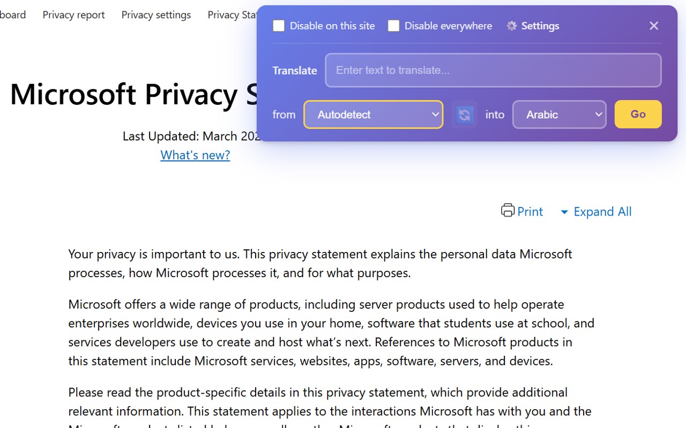Click the Enter text to translate field

pos(493,70)
